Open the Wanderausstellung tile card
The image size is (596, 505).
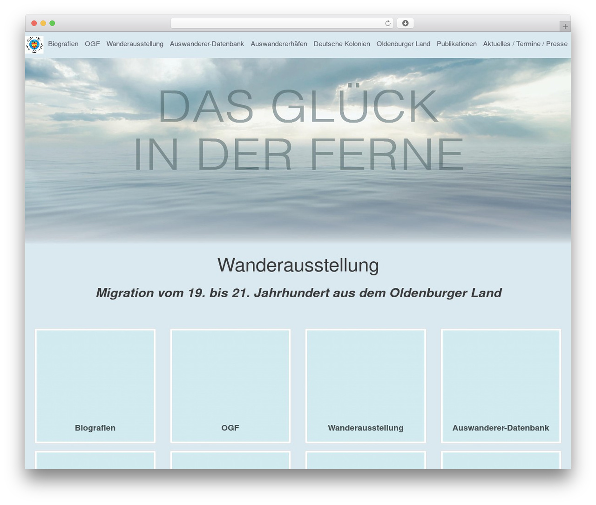click(366, 386)
